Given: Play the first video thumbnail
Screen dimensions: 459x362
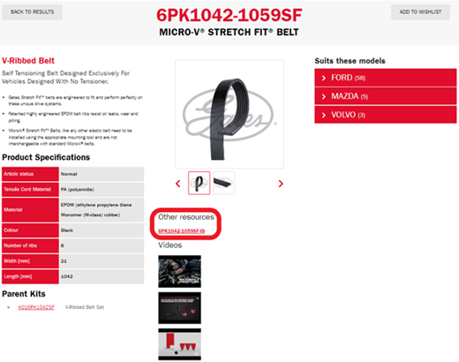Looking at the screenshot, I should pyautogui.click(x=179, y=271).
